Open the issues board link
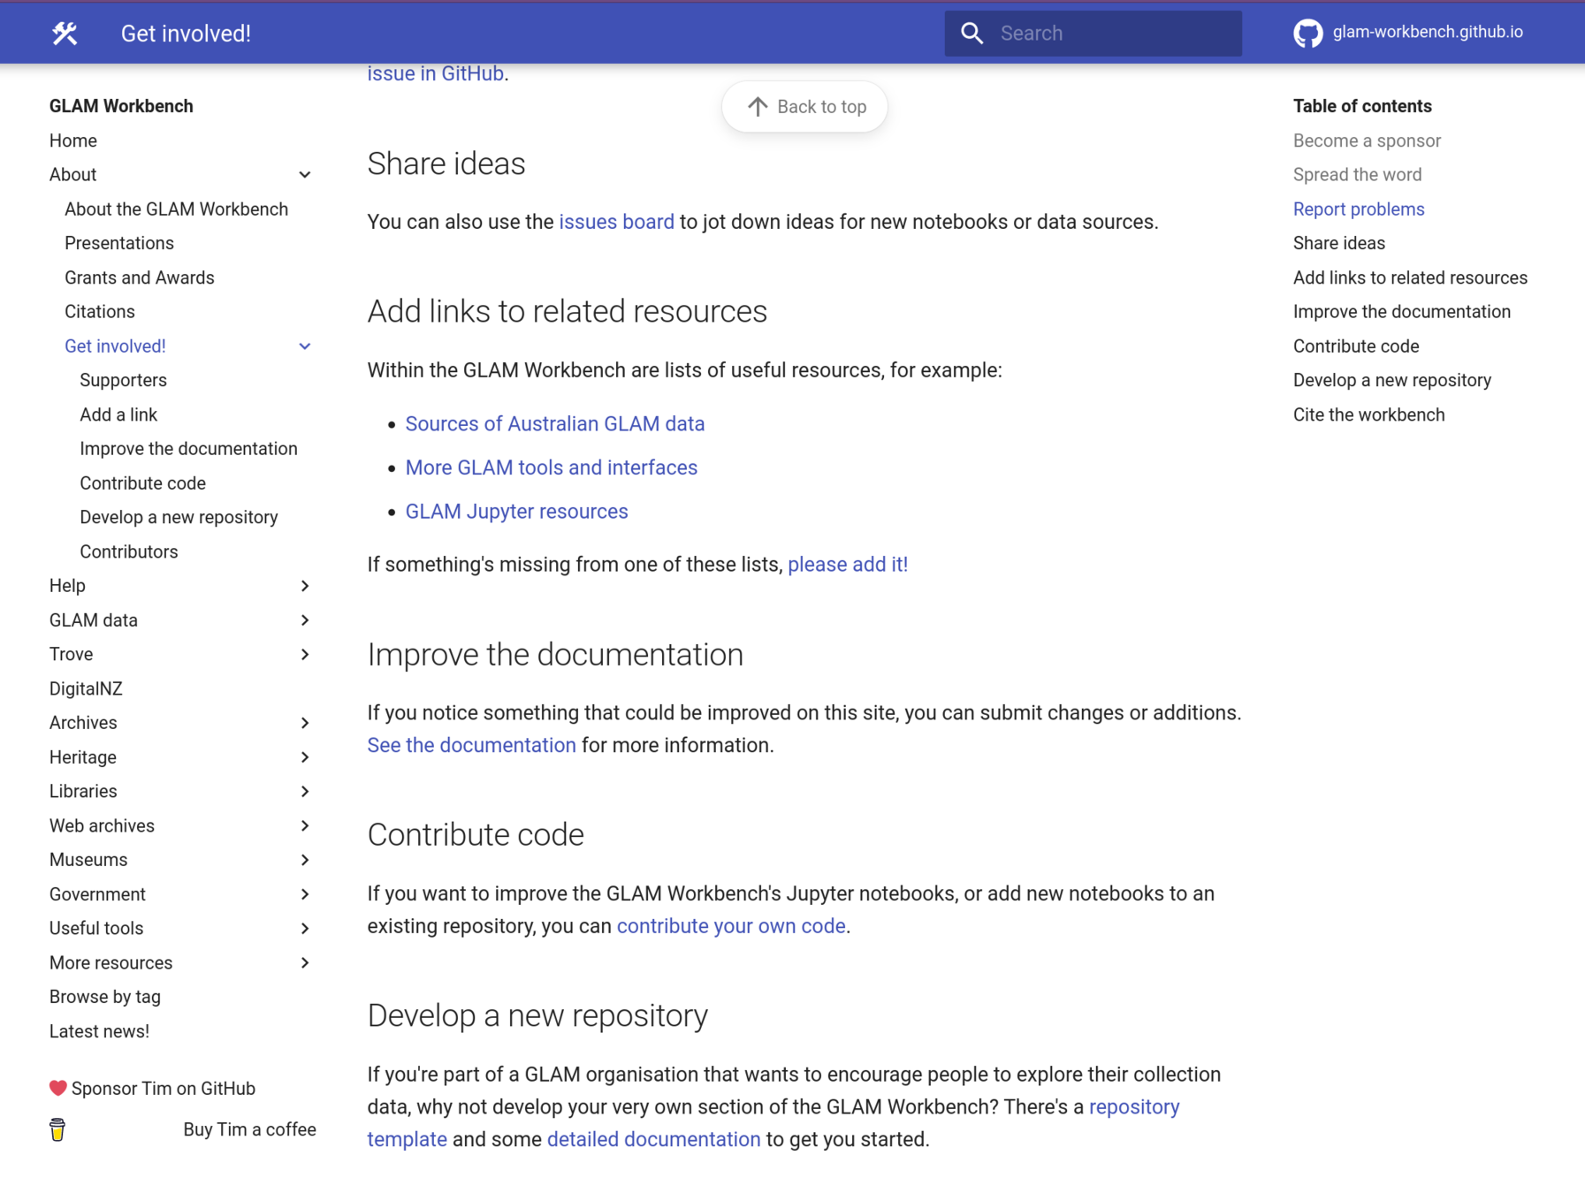 point(616,222)
